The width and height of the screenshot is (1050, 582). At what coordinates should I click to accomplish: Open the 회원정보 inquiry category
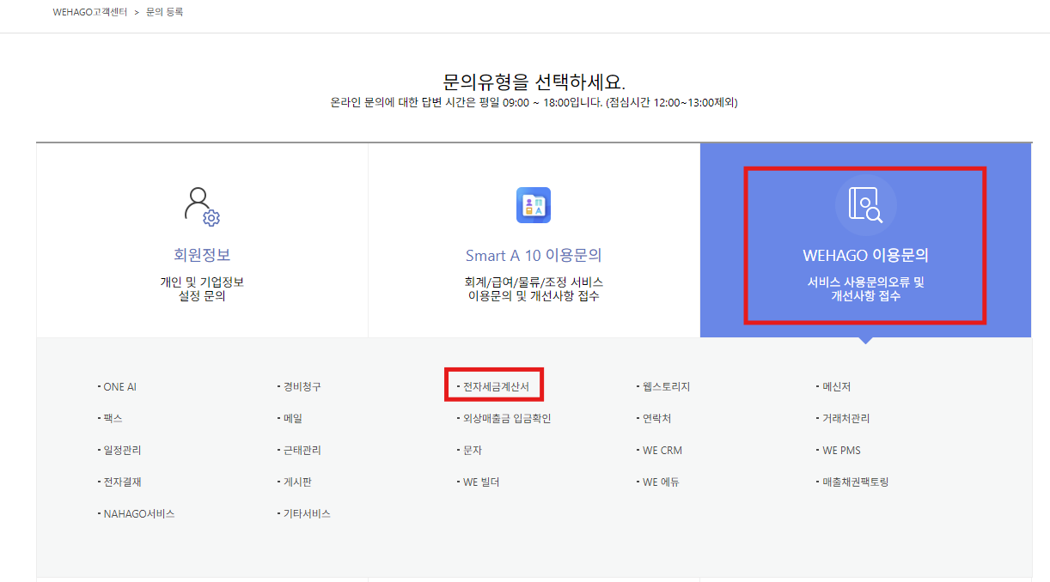coord(202,240)
